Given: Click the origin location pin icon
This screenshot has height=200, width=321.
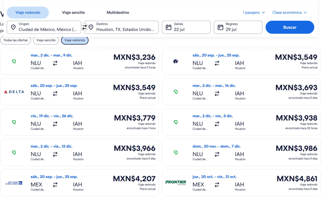Looking at the screenshot, I should (13, 27).
